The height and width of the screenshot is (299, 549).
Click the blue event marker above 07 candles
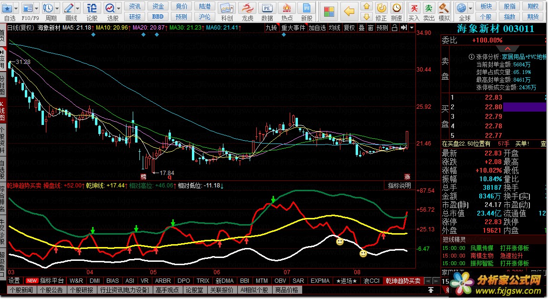point(284,35)
